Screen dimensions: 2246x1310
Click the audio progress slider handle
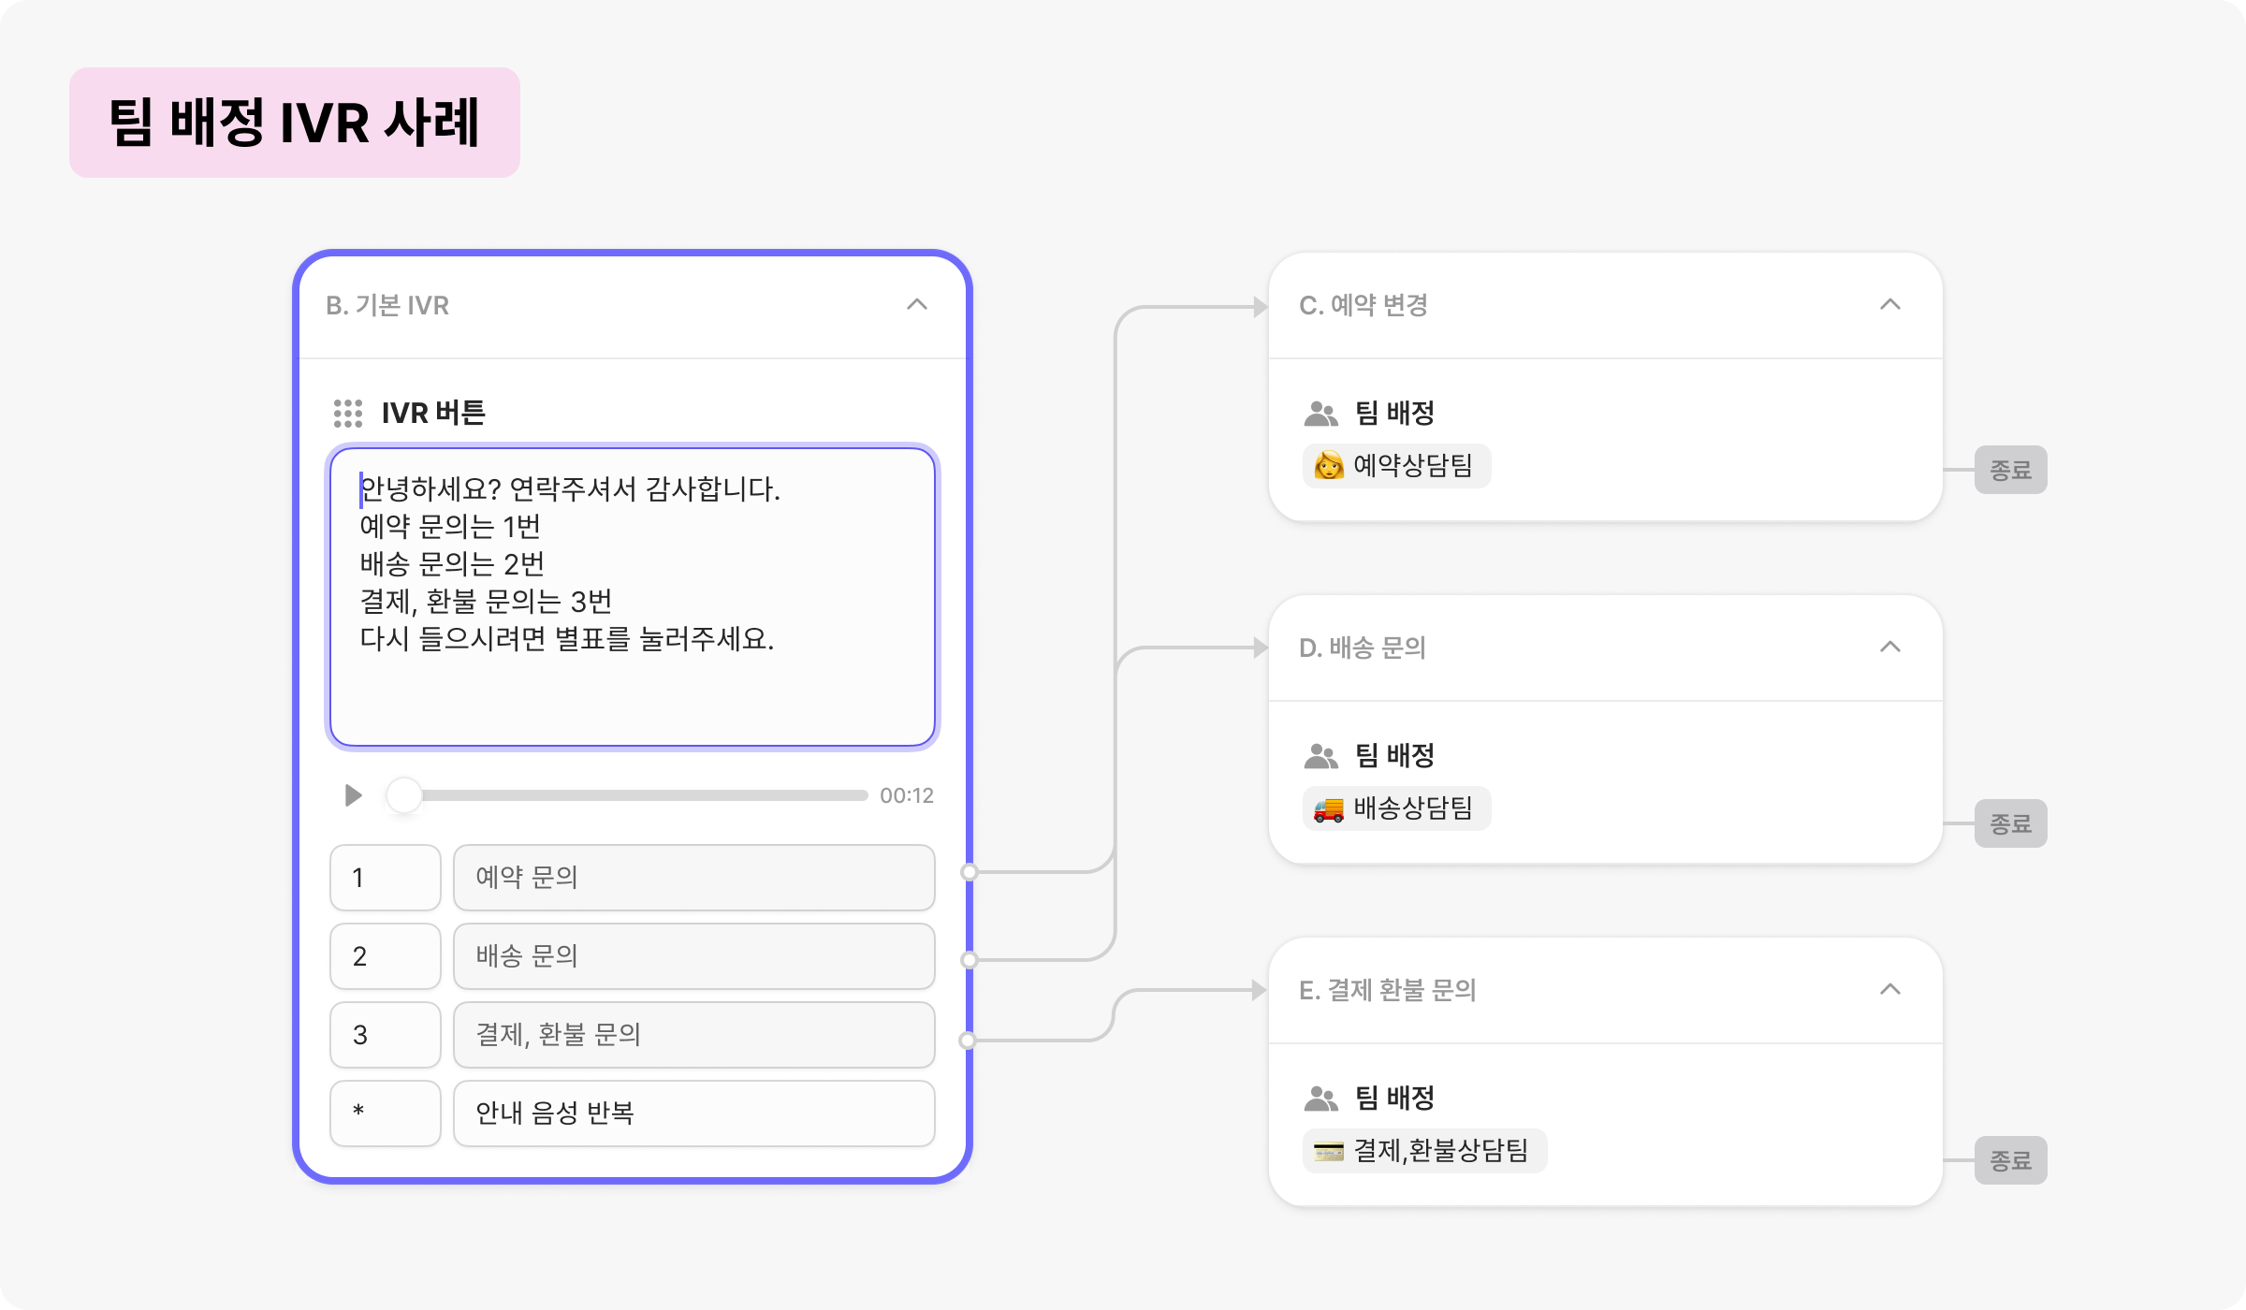coord(404,795)
